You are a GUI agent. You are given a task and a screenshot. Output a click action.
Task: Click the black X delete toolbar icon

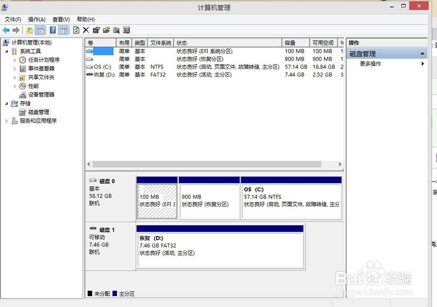coord(86,30)
